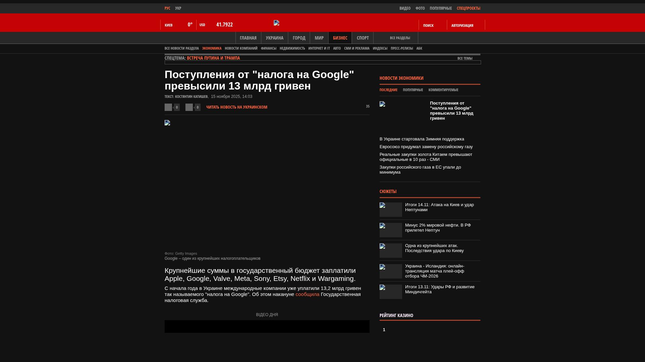
Task: Switch site language to РУС
Action: (x=167, y=8)
